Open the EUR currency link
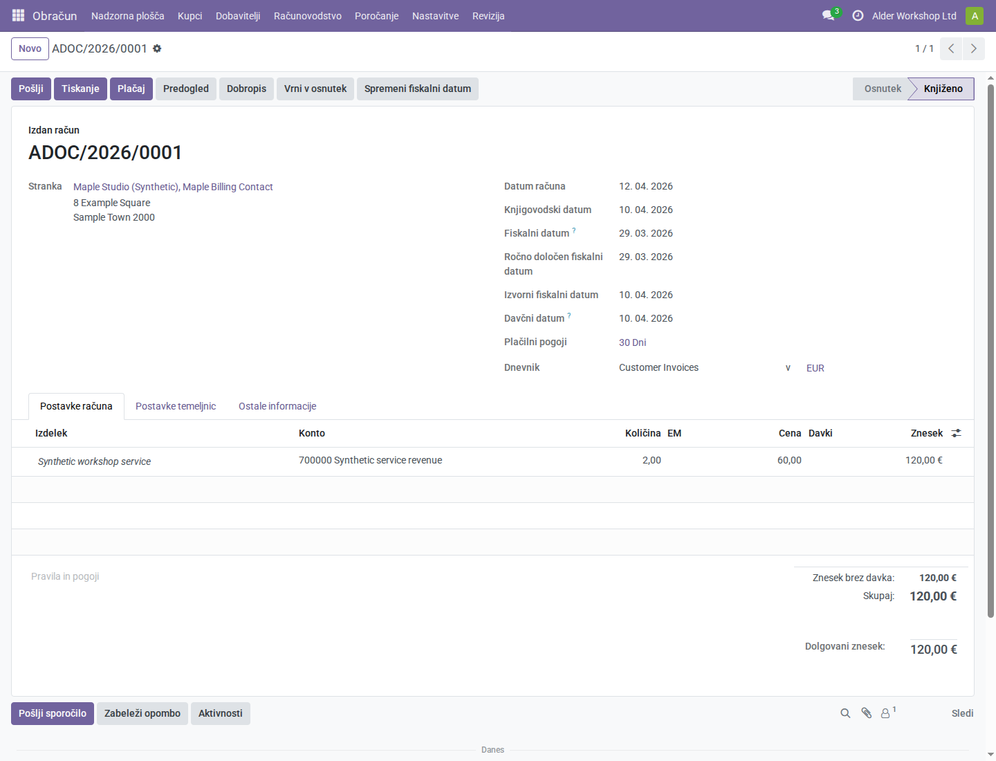This screenshot has width=996, height=761. [x=815, y=368]
